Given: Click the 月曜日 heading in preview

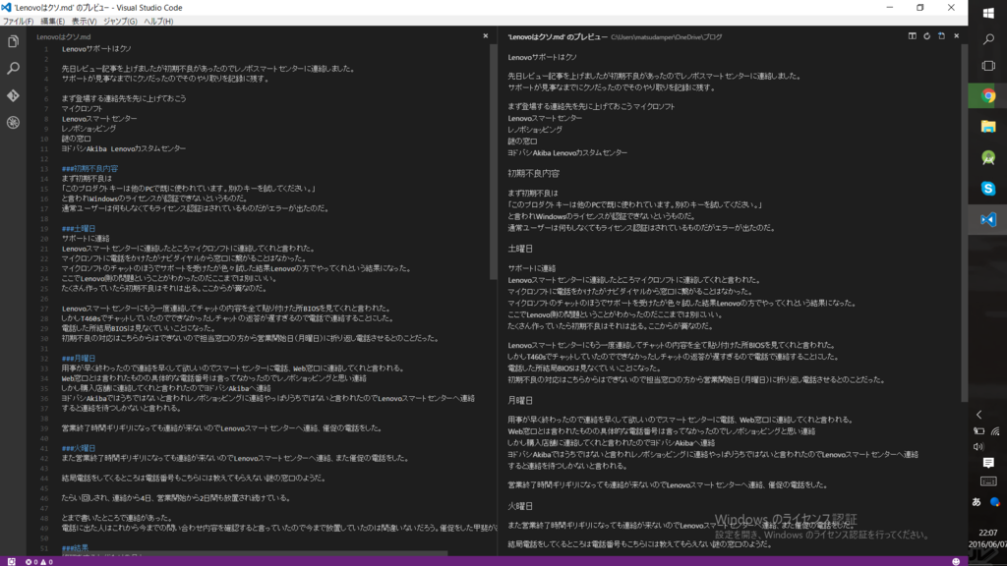Looking at the screenshot, I should [x=520, y=401].
